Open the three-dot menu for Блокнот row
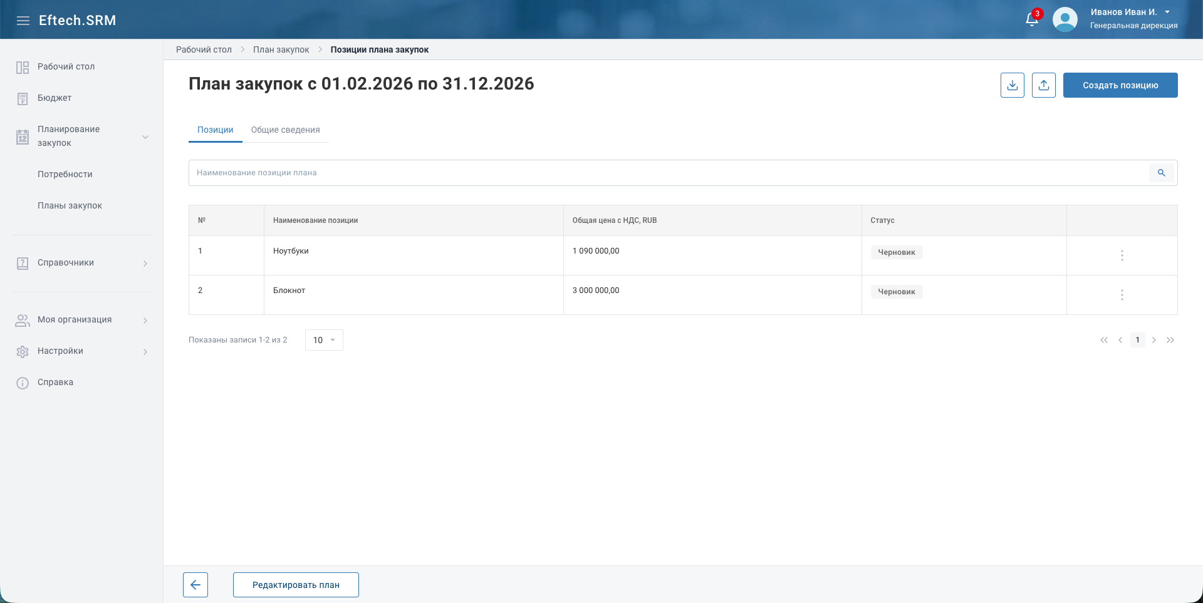The width and height of the screenshot is (1203, 603). [1122, 295]
